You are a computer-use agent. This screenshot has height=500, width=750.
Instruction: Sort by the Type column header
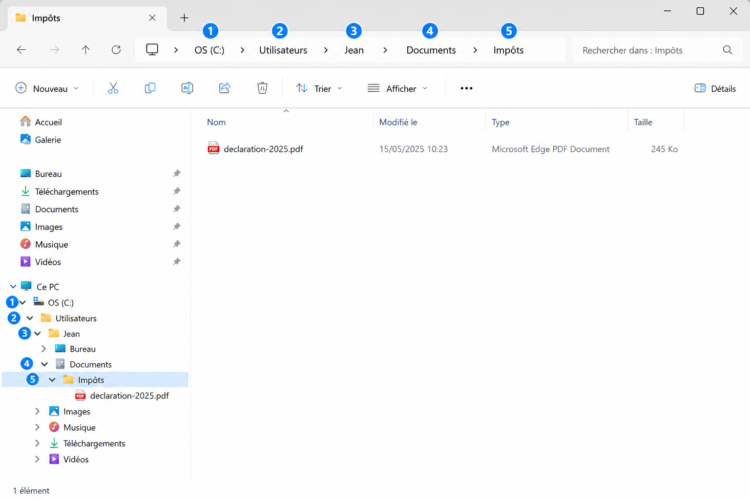click(x=500, y=122)
